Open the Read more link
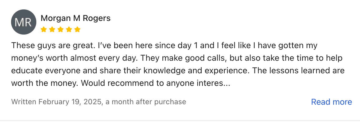The width and height of the screenshot is (360, 122). click(x=331, y=102)
